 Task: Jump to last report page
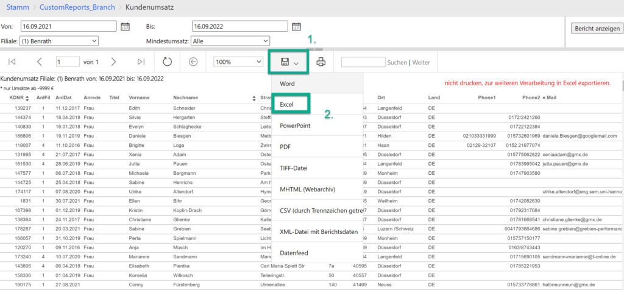141,62
